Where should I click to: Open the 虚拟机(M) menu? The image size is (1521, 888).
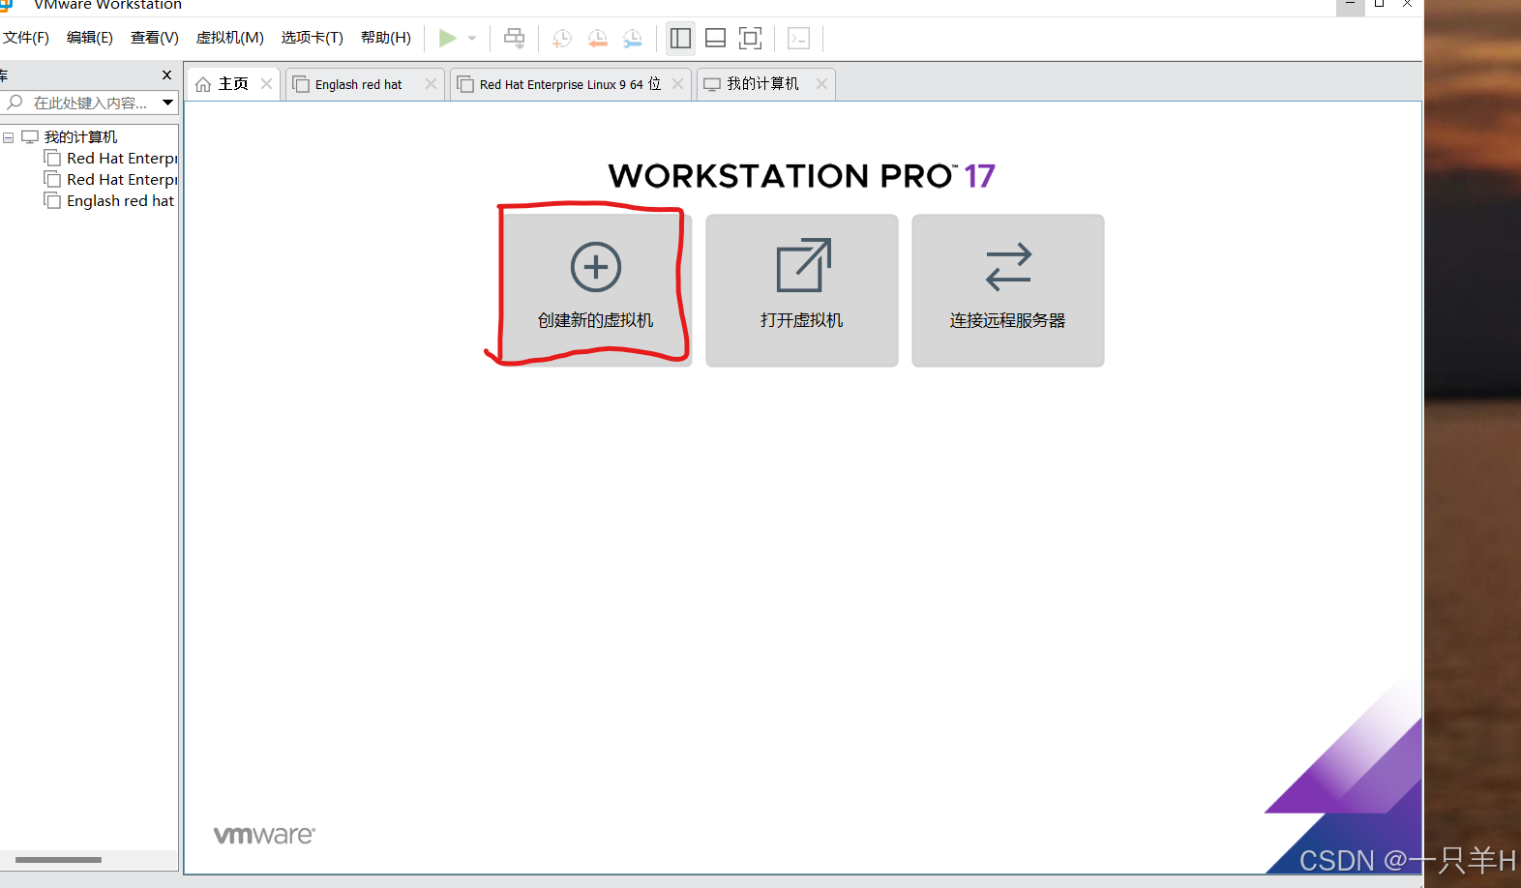point(230,38)
